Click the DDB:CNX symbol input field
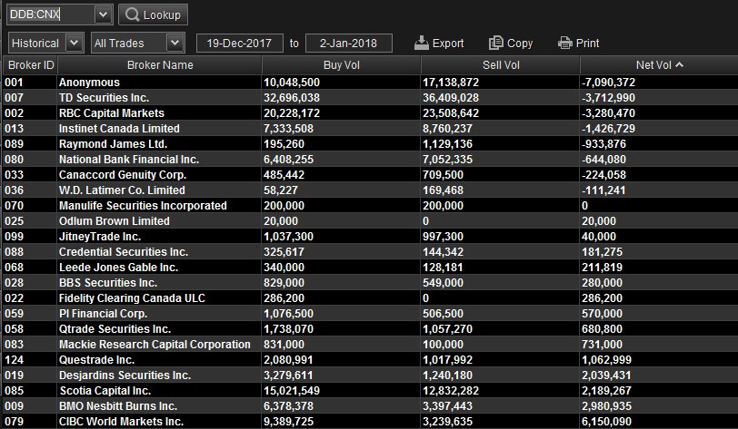The width and height of the screenshot is (738, 429). (50, 15)
